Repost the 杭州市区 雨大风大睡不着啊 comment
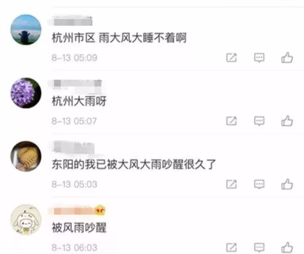This screenshot has height=254, width=304. click(231, 58)
